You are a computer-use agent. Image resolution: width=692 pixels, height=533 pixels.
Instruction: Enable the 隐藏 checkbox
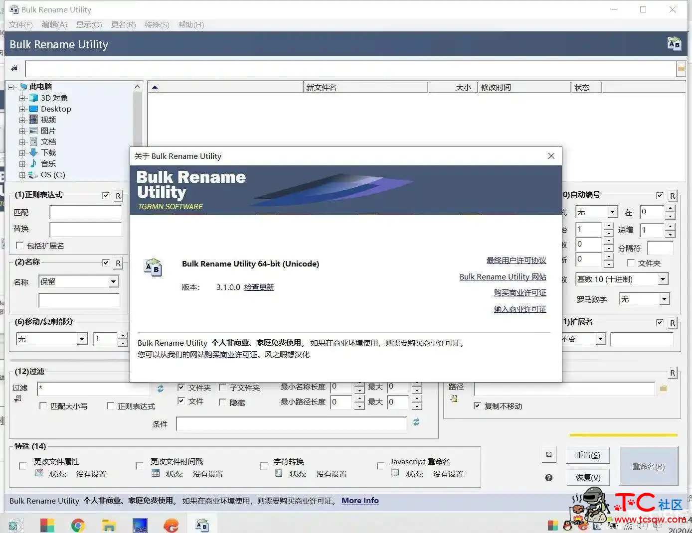point(223,402)
